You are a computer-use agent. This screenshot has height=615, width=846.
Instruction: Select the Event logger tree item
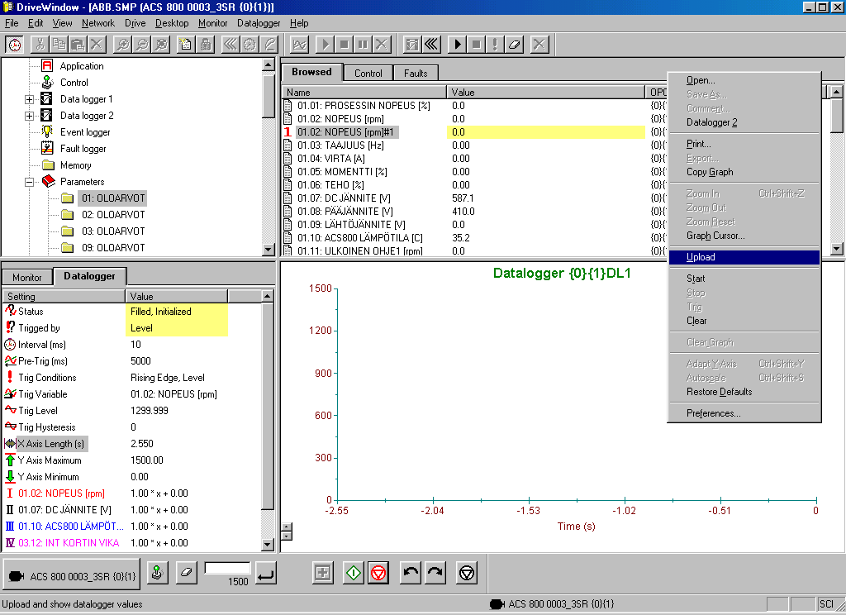click(x=85, y=132)
